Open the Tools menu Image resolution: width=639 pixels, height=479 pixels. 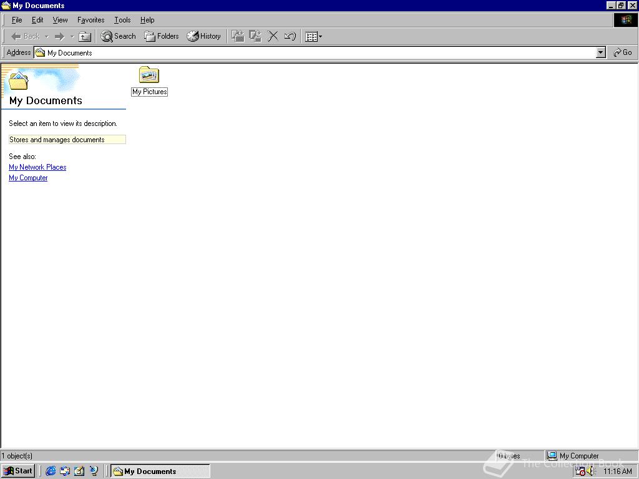[x=122, y=20]
